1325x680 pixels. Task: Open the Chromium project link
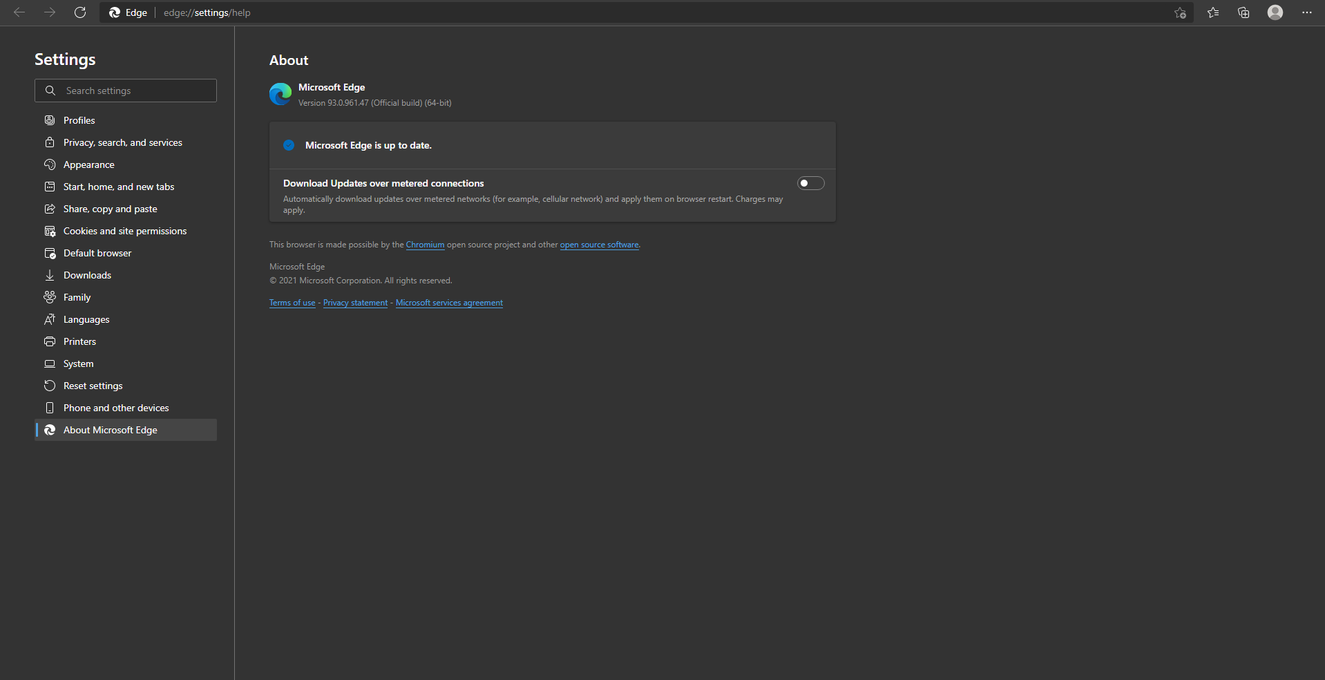[425, 245]
